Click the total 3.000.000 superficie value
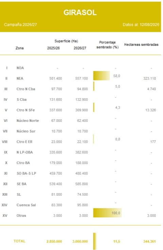The height and width of the screenshot is (250, 163). point(80,242)
